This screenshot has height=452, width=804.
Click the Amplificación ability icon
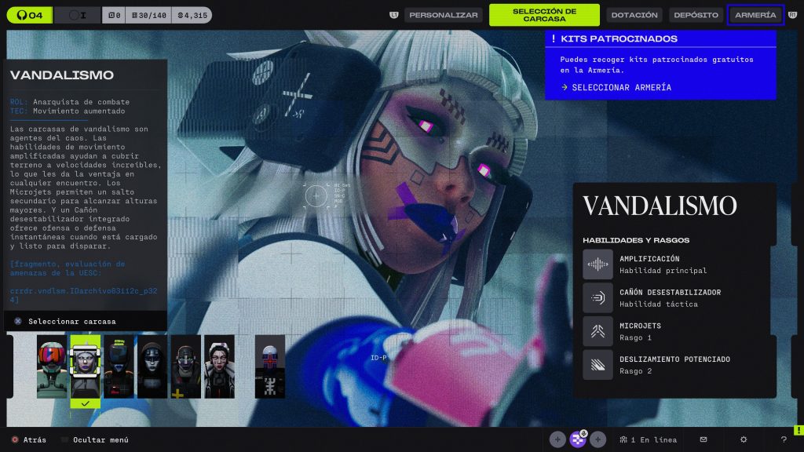(598, 264)
